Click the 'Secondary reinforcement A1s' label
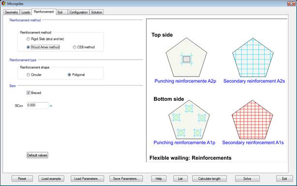Image resolution: width=297 pixels, height=186 pixels. click(x=253, y=142)
